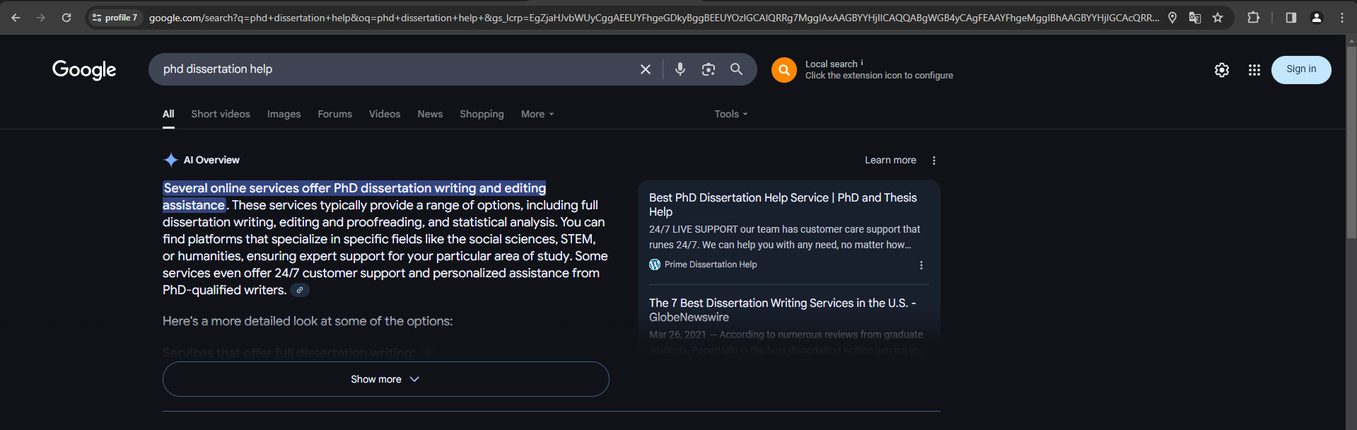Click text Click the extension icon to configure

pyautogui.click(x=879, y=76)
